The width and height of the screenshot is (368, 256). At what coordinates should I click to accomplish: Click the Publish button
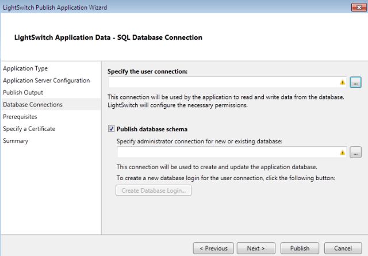[x=300, y=249]
